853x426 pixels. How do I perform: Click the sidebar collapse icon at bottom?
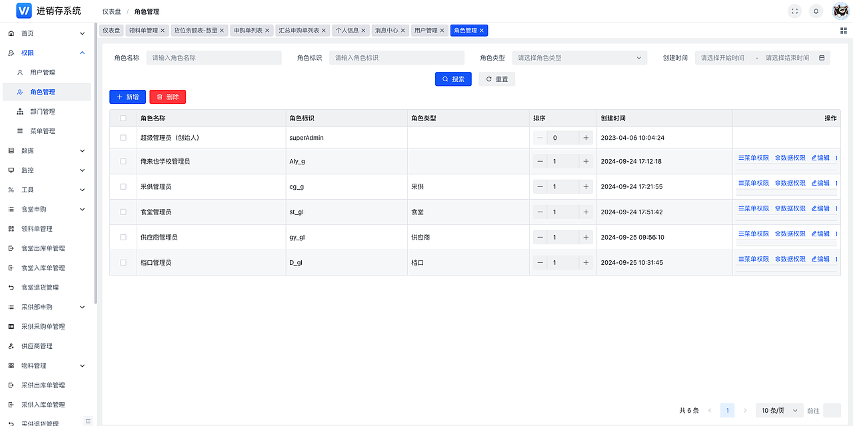[x=88, y=420]
